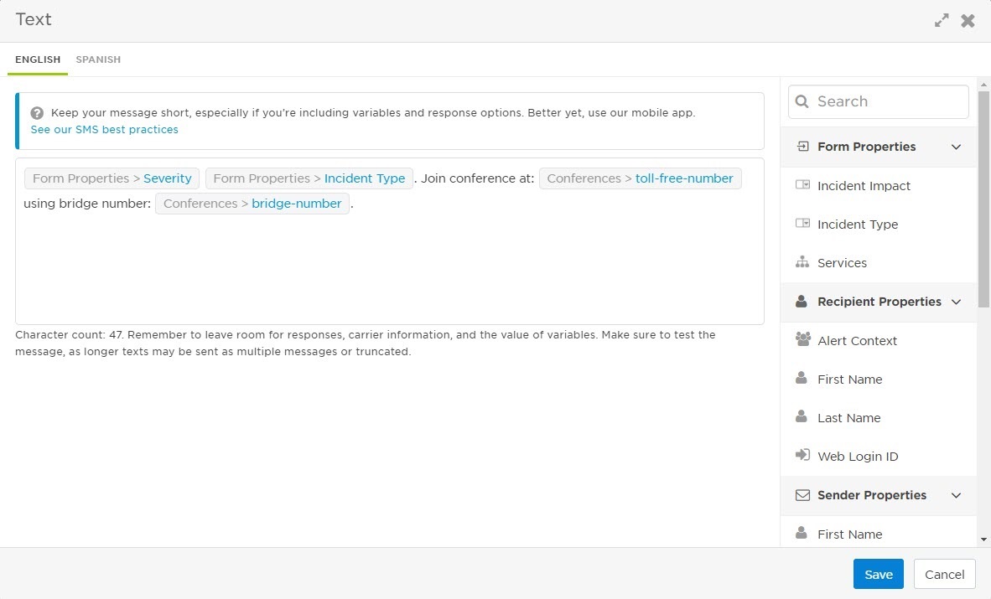
Task: Select the Severity variable token
Action: [112, 178]
